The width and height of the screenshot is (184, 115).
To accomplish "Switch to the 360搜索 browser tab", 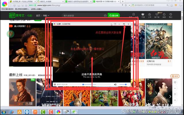I will click(51, 1).
